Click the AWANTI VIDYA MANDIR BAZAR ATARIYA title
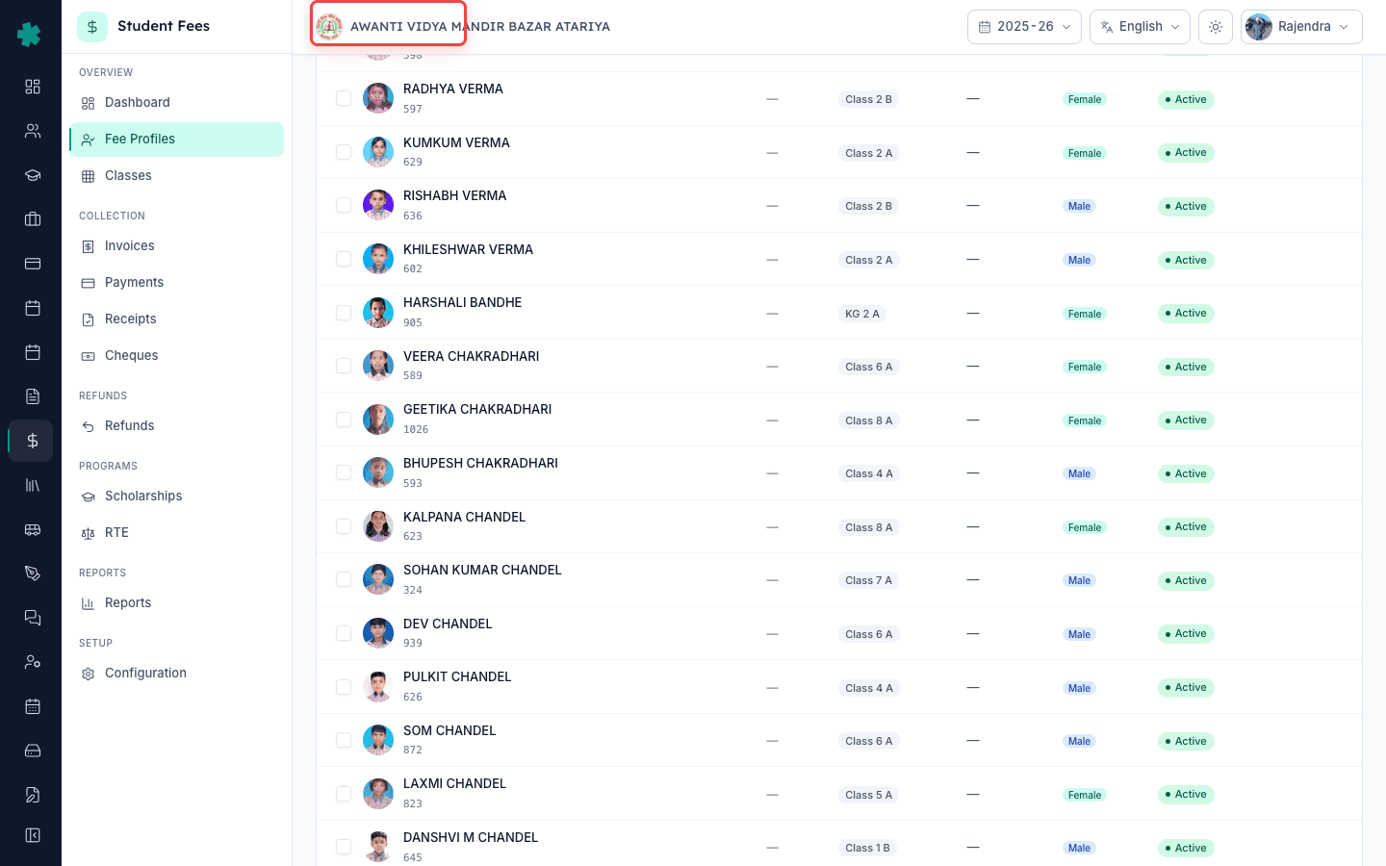 pyautogui.click(x=480, y=27)
